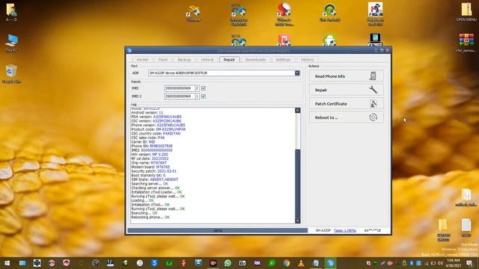The width and height of the screenshot is (479, 269).
Task: Switch to the Flash tab
Action: 163,60
